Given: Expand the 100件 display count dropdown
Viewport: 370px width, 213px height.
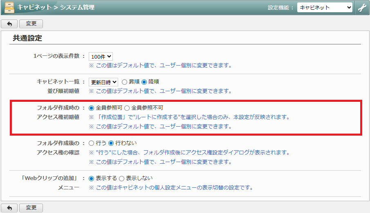Looking at the screenshot, I should pos(101,57).
